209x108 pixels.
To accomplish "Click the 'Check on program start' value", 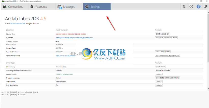I will coord(64,74).
